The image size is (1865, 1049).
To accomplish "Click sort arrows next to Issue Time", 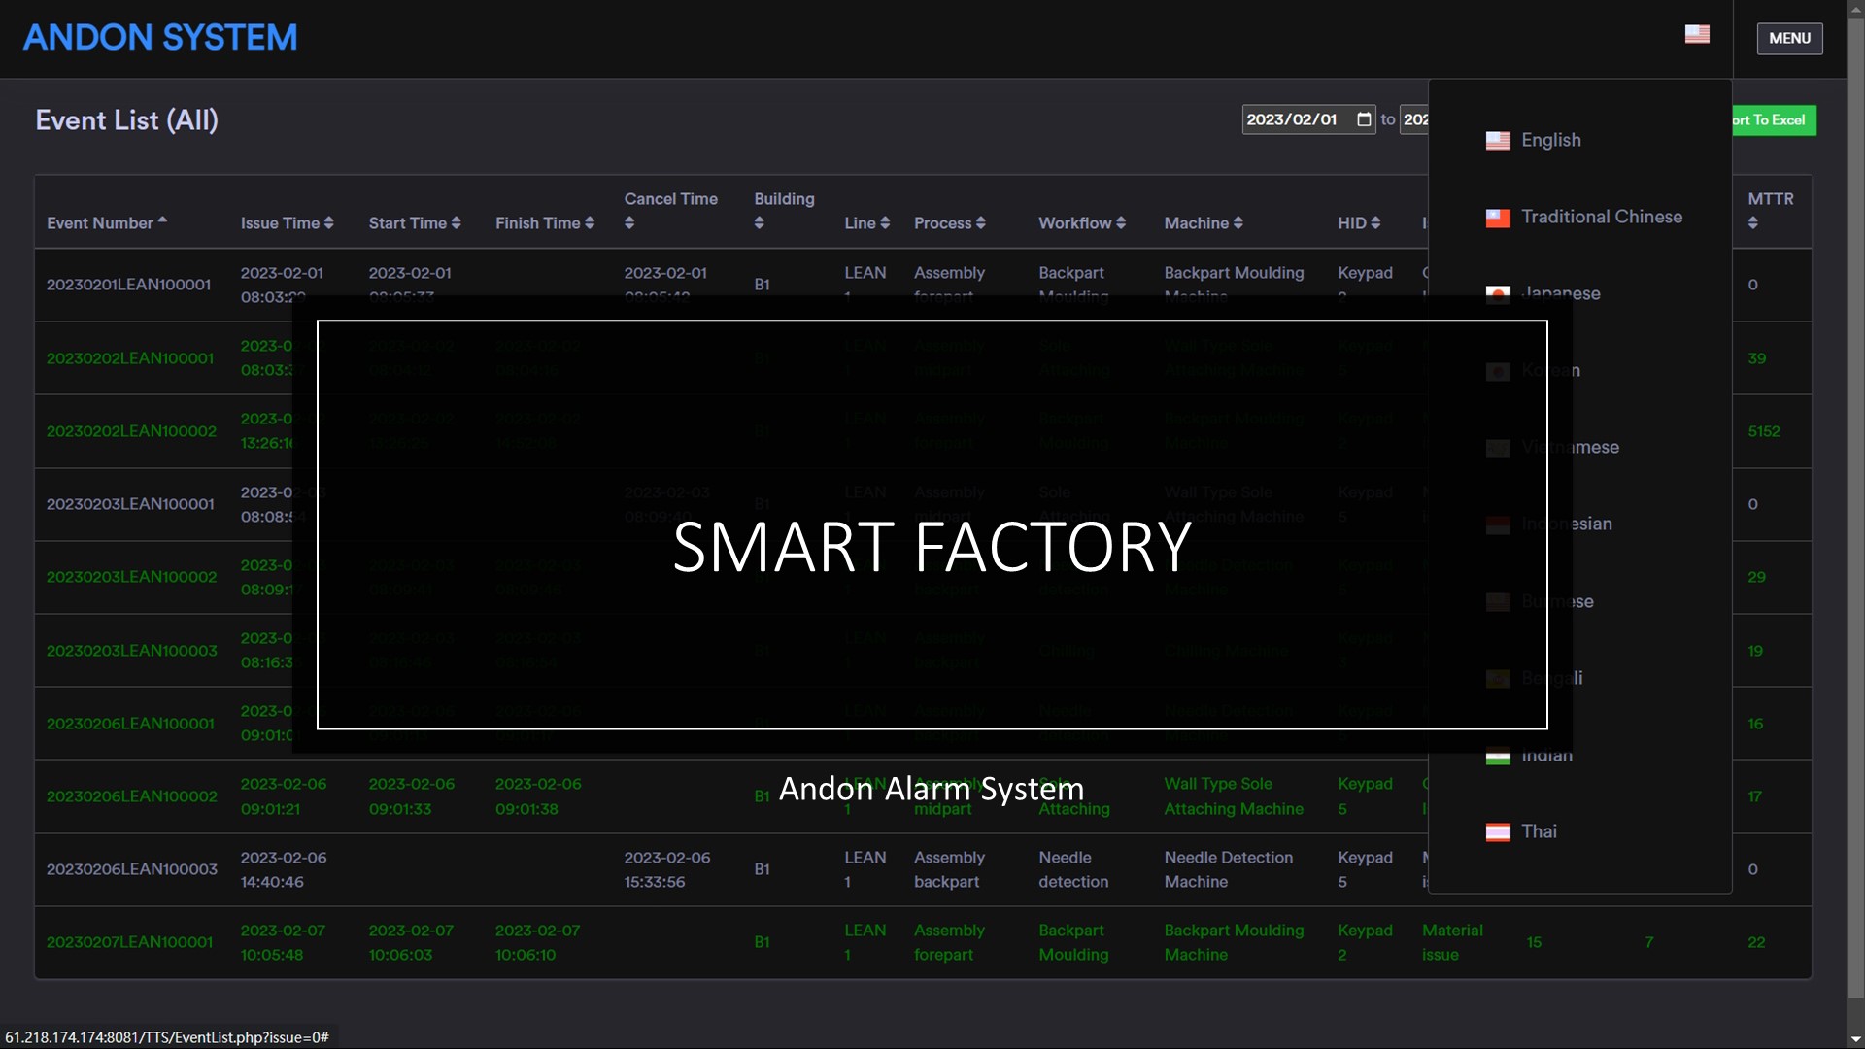I will click(x=329, y=223).
